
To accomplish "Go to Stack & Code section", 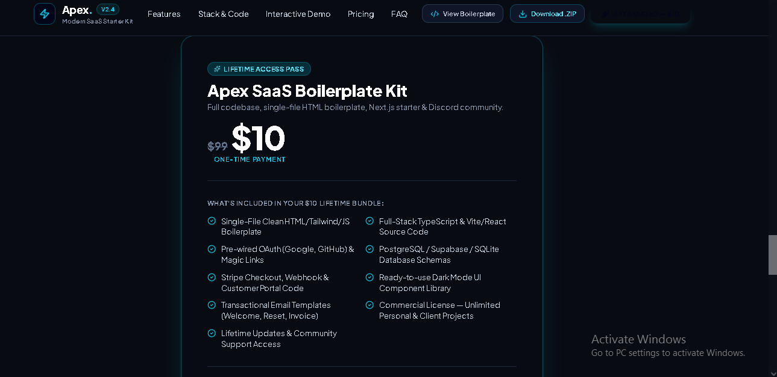I will pos(223,14).
